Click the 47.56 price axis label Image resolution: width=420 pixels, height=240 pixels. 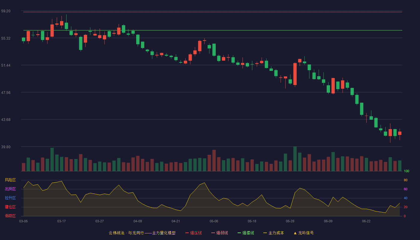[x=6, y=93]
